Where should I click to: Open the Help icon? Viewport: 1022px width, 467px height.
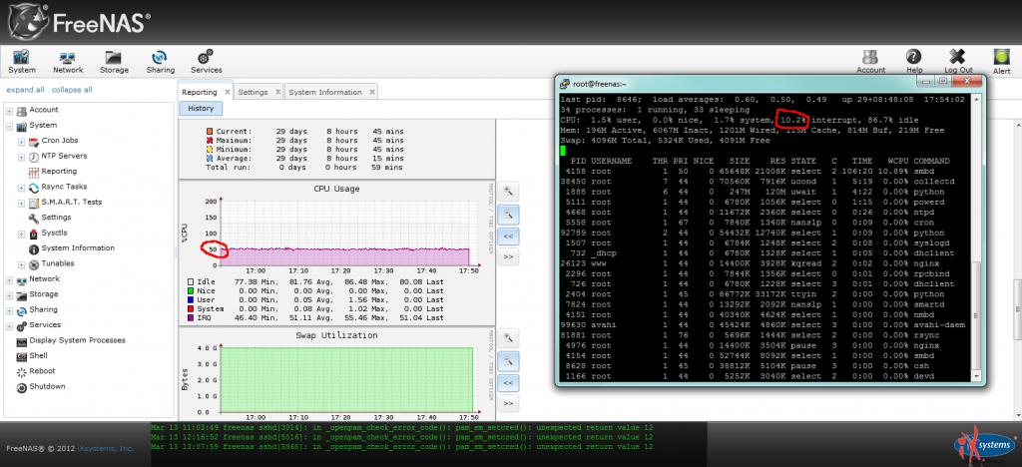[914, 61]
